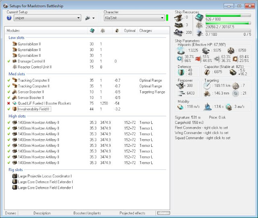The height and width of the screenshot is (218, 258).
Task: Expand the arrow next to ship browser icon
Action: (94, 18)
